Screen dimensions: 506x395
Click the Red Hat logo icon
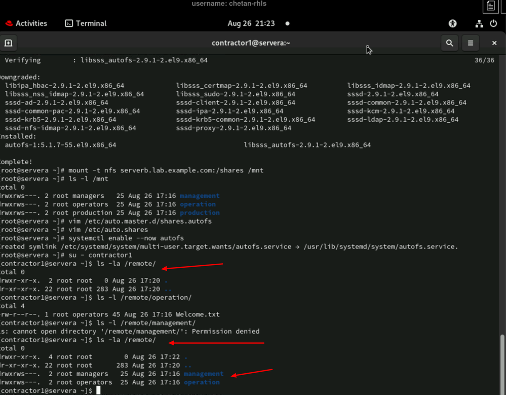(x=9, y=23)
